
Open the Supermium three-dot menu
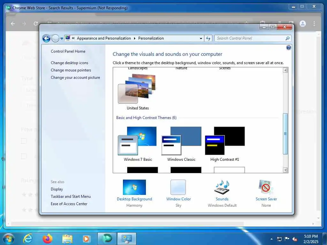[314, 24]
